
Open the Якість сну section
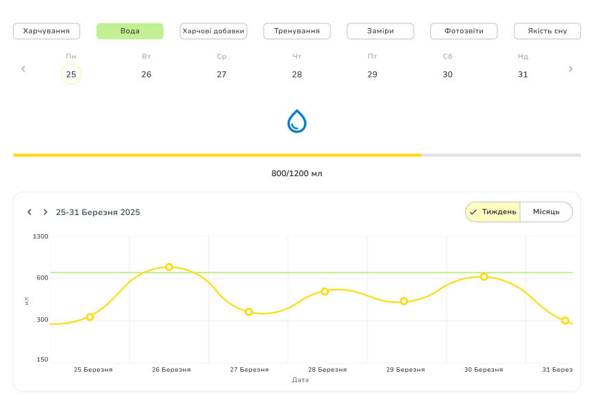[x=547, y=31]
